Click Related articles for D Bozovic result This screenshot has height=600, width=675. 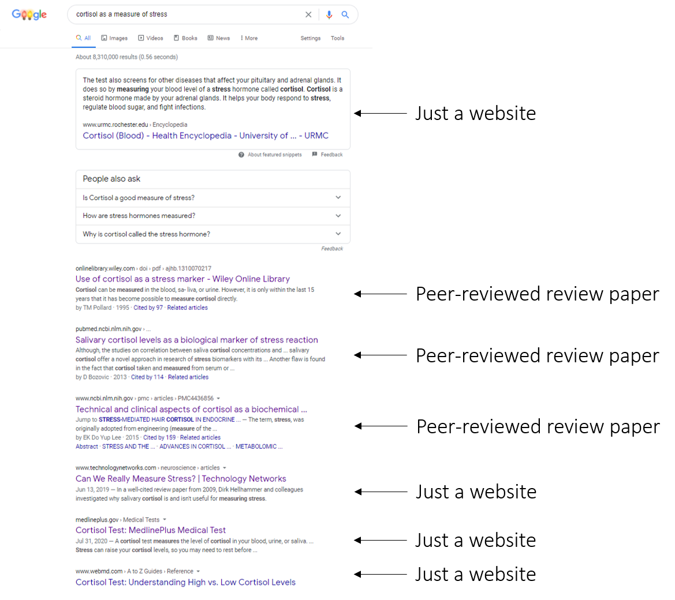(x=188, y=377)
